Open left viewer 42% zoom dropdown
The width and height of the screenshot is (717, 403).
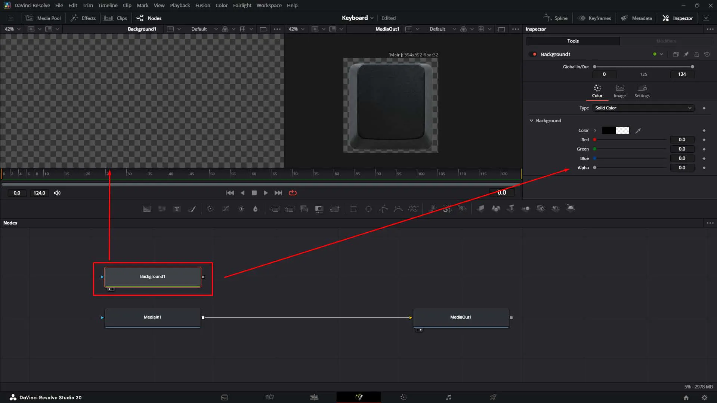(x=12, y=29)
